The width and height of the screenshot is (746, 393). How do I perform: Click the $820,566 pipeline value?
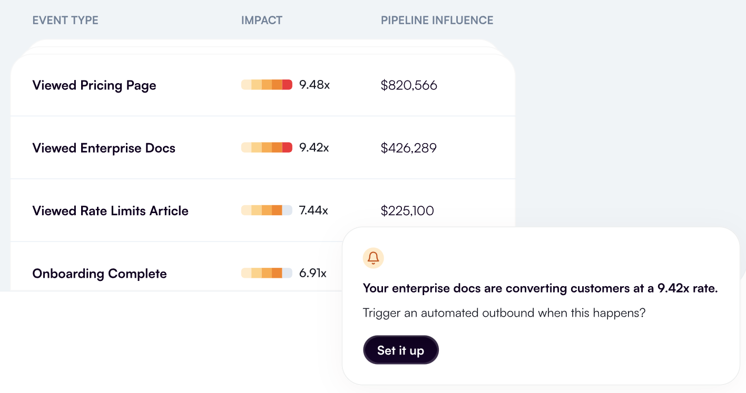[x=409, y=85]
